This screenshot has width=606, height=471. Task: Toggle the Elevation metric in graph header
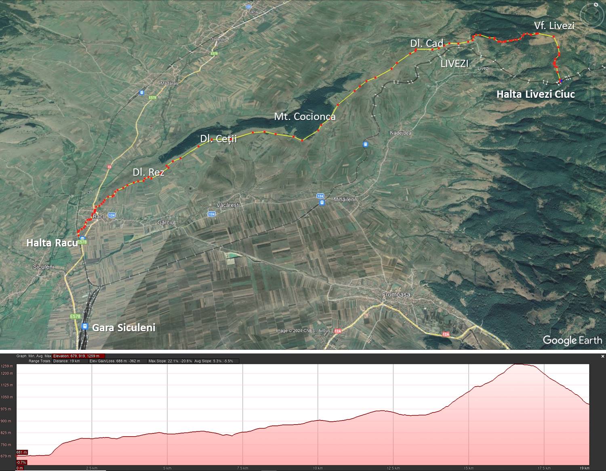[79, 356]
